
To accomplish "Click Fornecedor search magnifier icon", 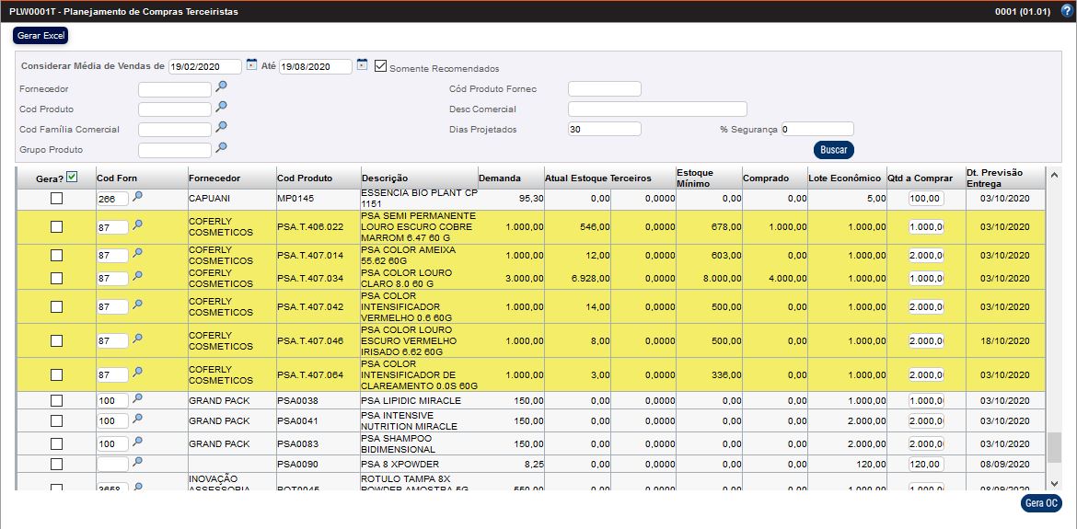I will 221,86.
